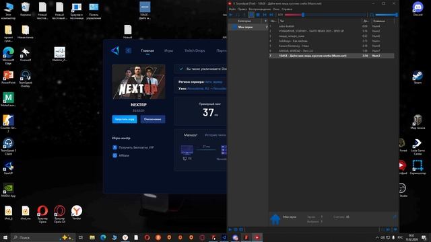The image size is (431, 242).
Task: Select sound number 6 in the Soundpad list
Action: point(331,51)
